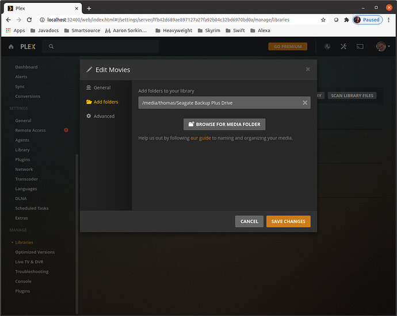
Task: Reload the page
Action: click(29, 20)
